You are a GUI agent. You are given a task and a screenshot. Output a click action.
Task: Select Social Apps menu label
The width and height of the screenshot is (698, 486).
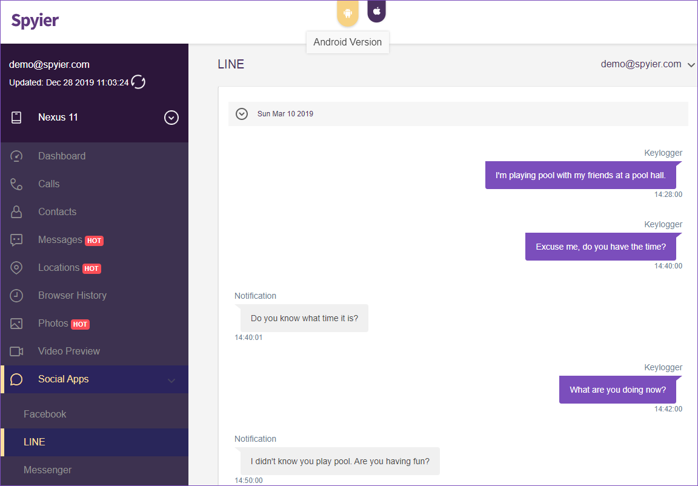(x=63, y=379)
